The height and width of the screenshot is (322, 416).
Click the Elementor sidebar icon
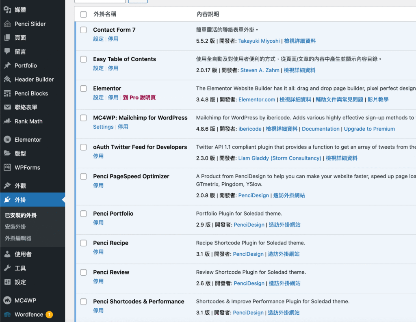(x=7, y=140)
